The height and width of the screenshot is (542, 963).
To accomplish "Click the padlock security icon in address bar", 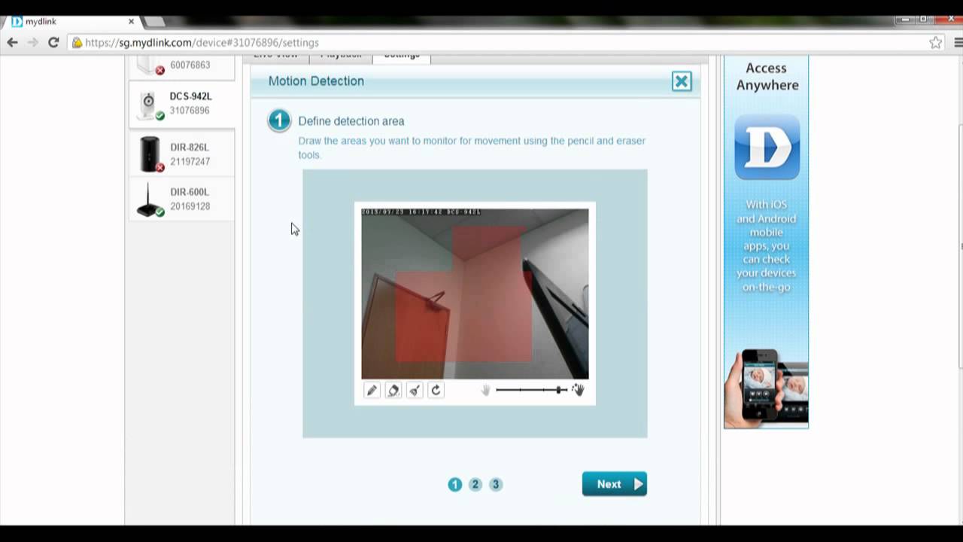I will click(77, 43).
